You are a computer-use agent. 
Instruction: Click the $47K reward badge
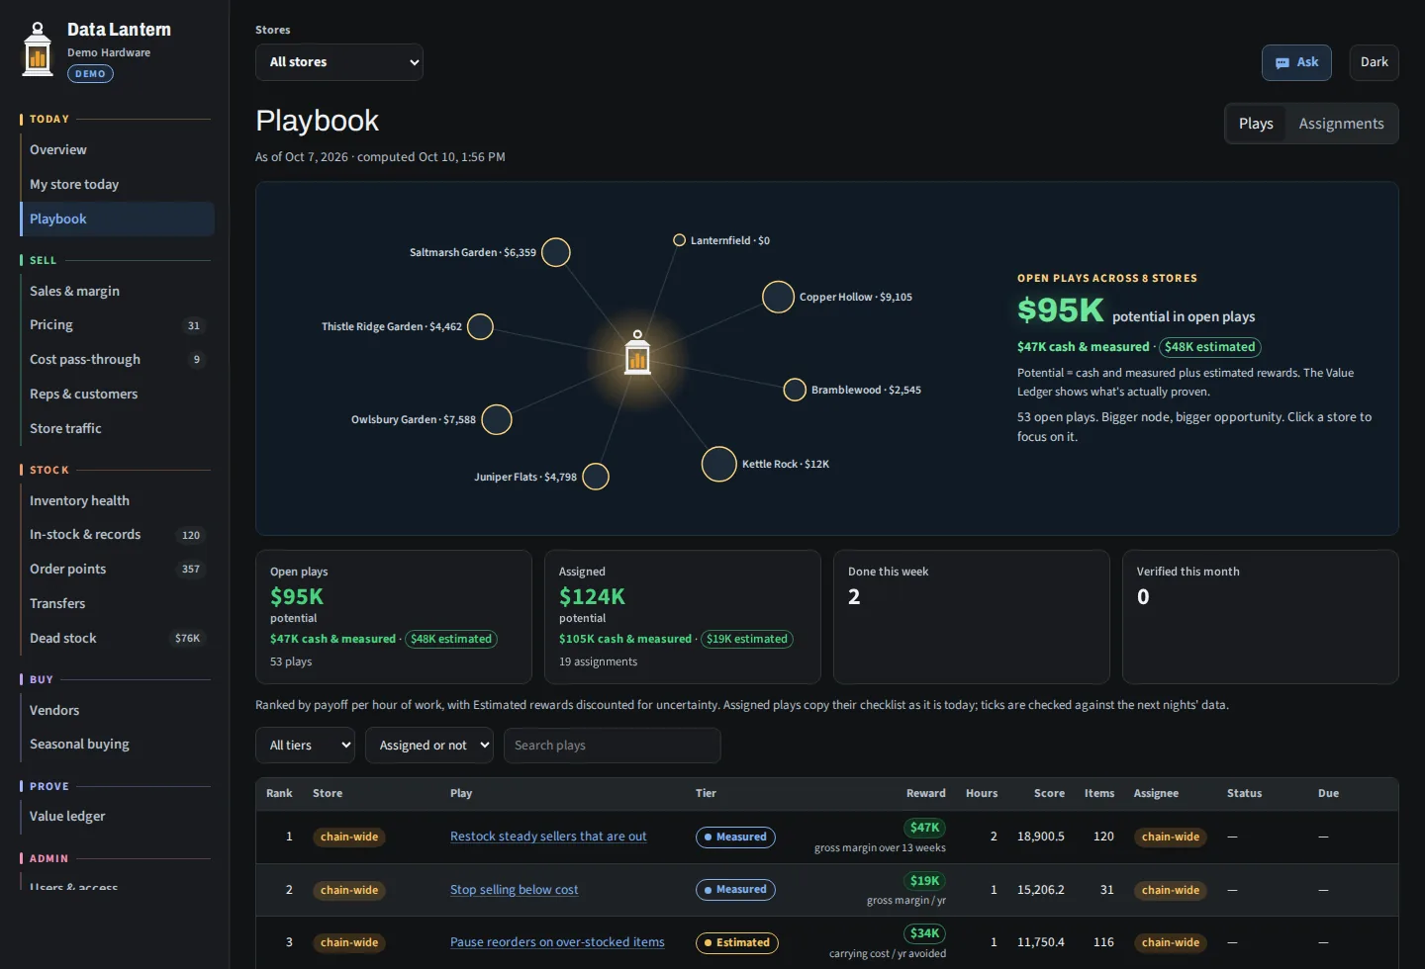(924, 828)
